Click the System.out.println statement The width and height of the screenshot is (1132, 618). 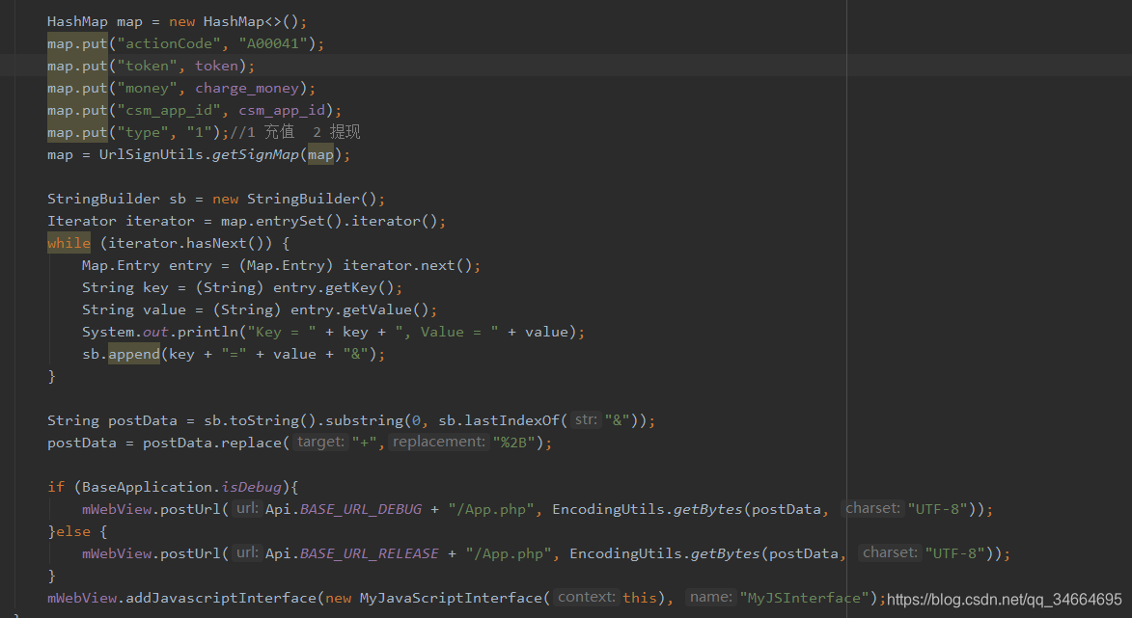pyautogui.click(x=333, y=333)
